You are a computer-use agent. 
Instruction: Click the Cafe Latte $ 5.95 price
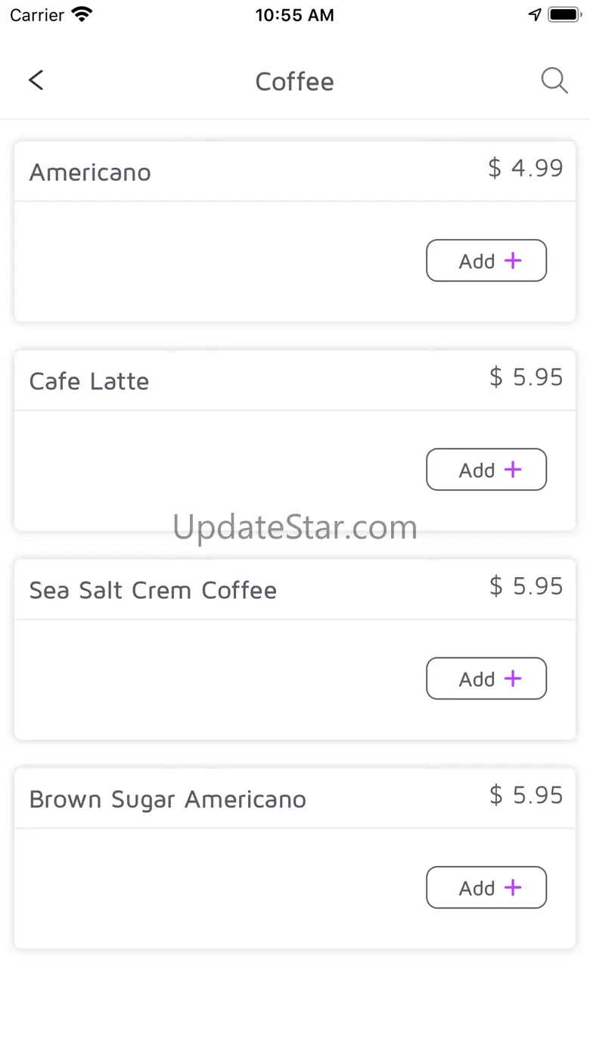(526, 377)
